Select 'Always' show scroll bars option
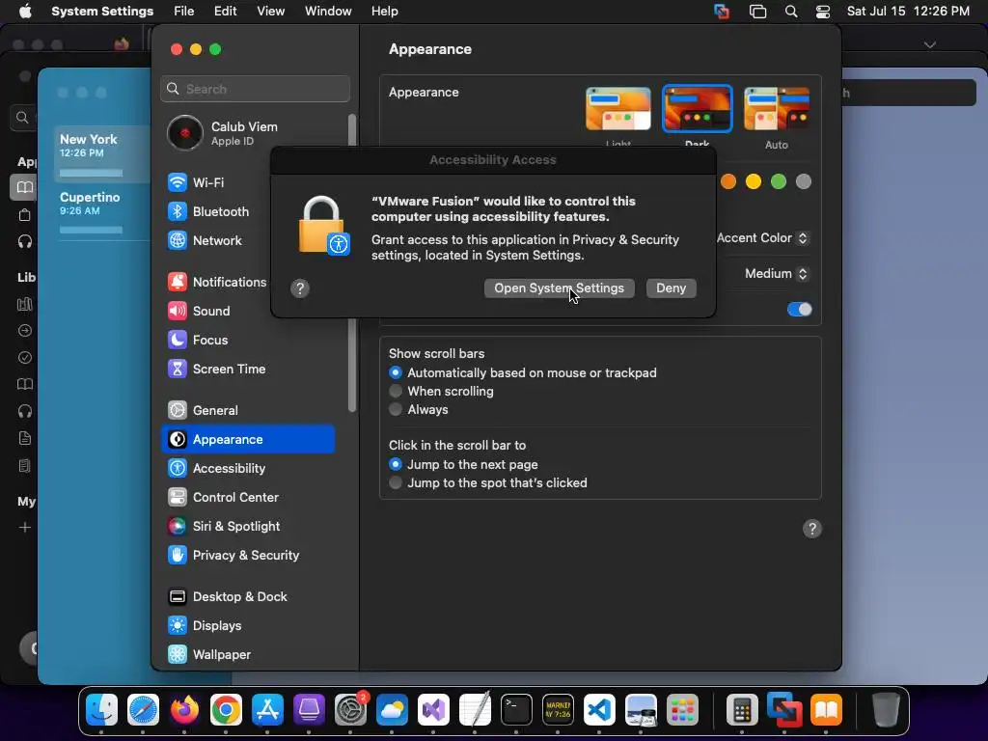Screen dimensions: 988x741 [x=396, y=409]
